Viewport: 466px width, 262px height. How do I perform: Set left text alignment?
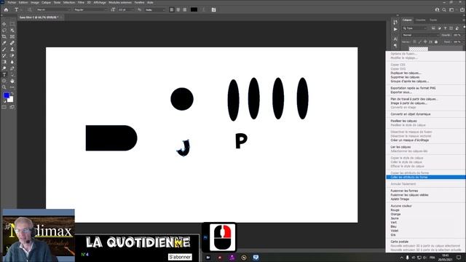point(172,9)
